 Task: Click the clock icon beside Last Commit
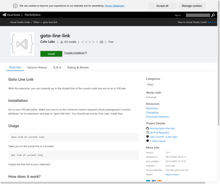pos(148,136)
